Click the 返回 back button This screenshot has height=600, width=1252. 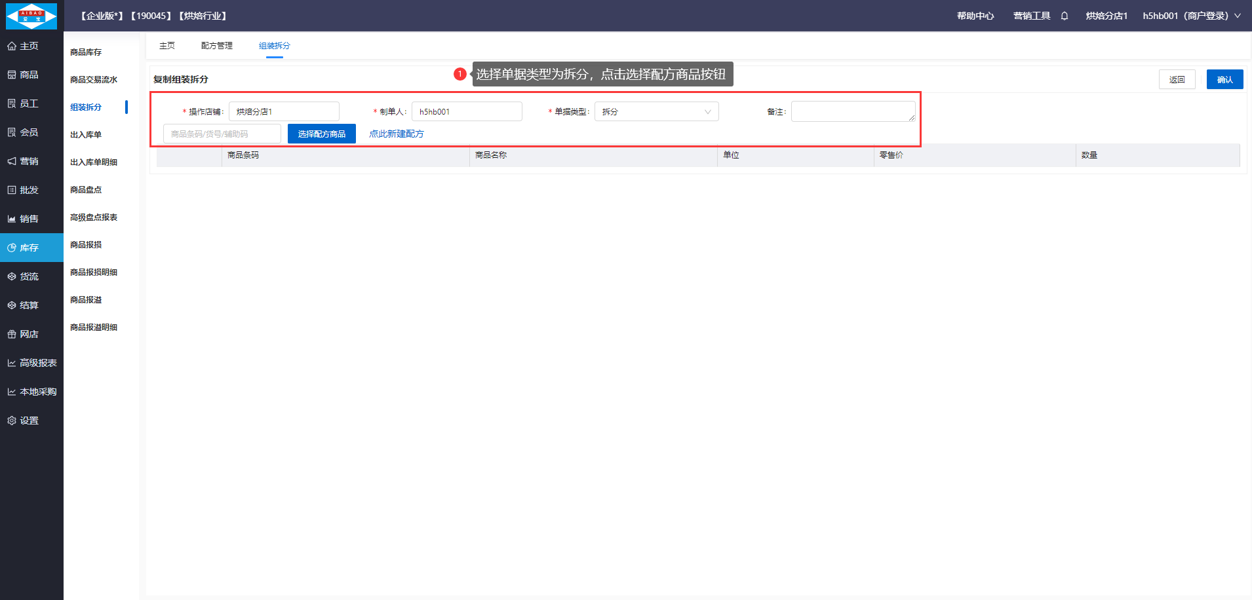pos(1177,79)
